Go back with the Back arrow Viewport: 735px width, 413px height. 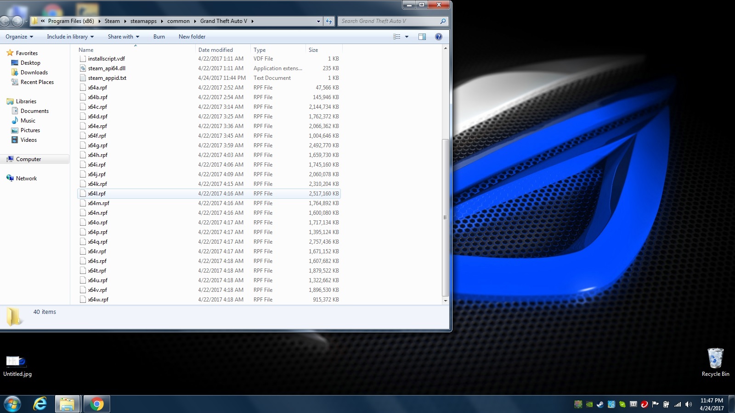click(x=5, y=21)
